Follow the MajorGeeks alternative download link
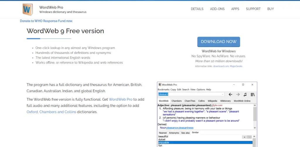The image size is (300, 147). click(236, 66)
